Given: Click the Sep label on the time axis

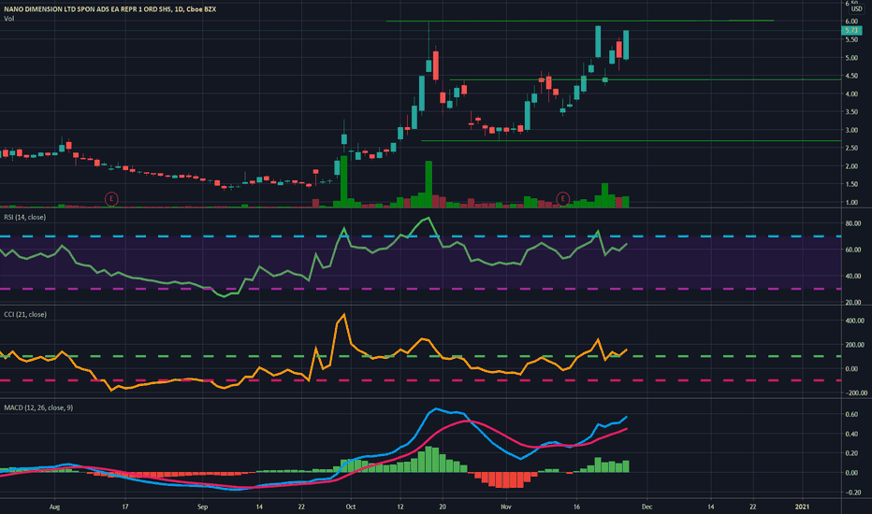Looking at the screenshot, I should [x=202, y=507].
